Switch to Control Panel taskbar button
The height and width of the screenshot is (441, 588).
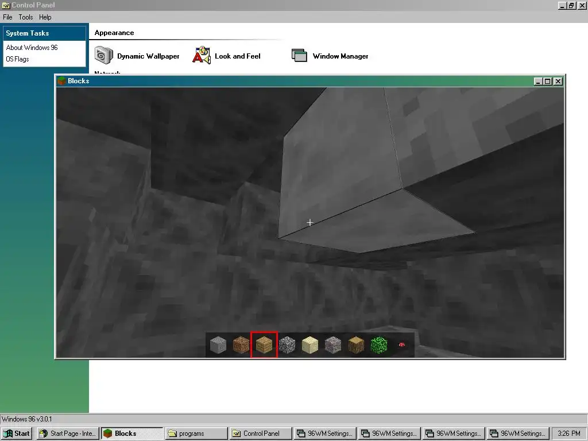pyautogui.click(x=261, y=434)
